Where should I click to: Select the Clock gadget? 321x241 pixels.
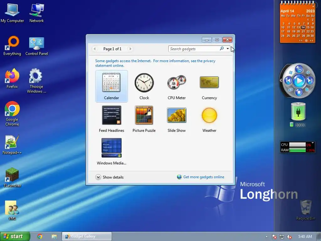click(144, 86)
